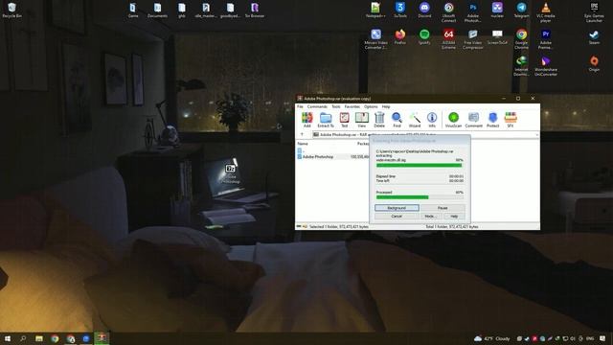This screenshot has height=345, width=613.
Task: Click the Comment toolbar icon
Action: pos(473,120)
